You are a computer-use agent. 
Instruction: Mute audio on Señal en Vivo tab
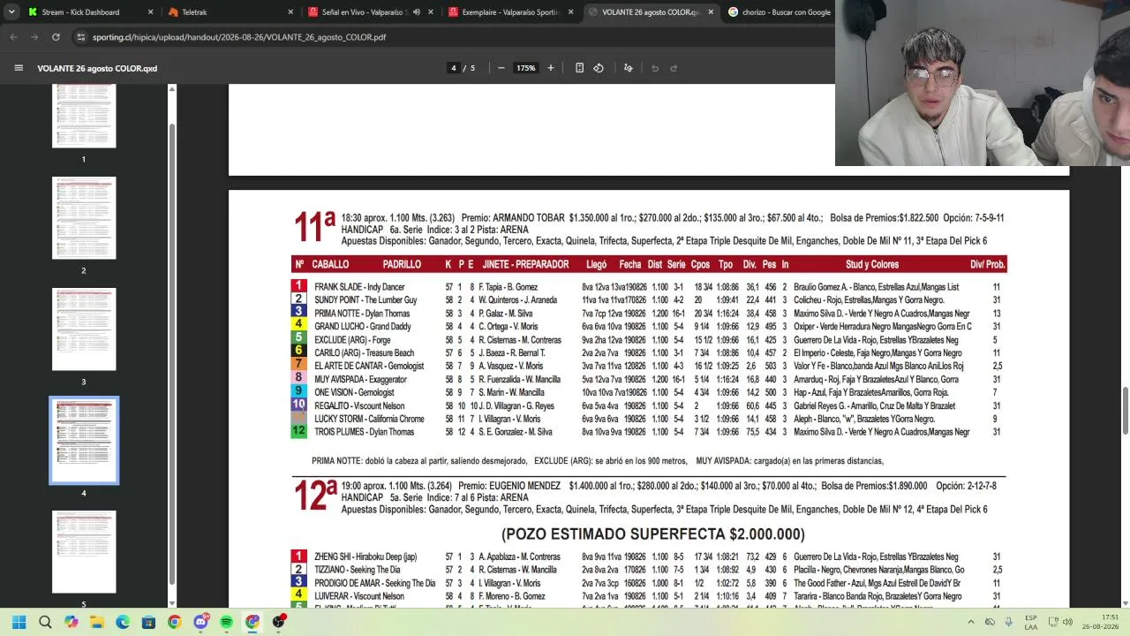(417, 12)
